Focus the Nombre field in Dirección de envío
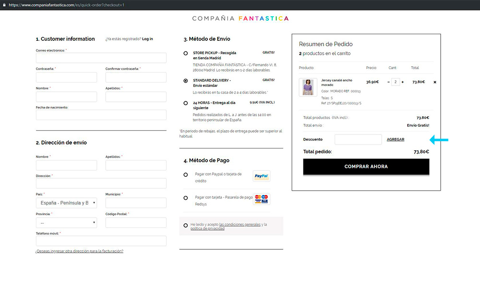Screen dimensions: 480x281 pos(66,165)
